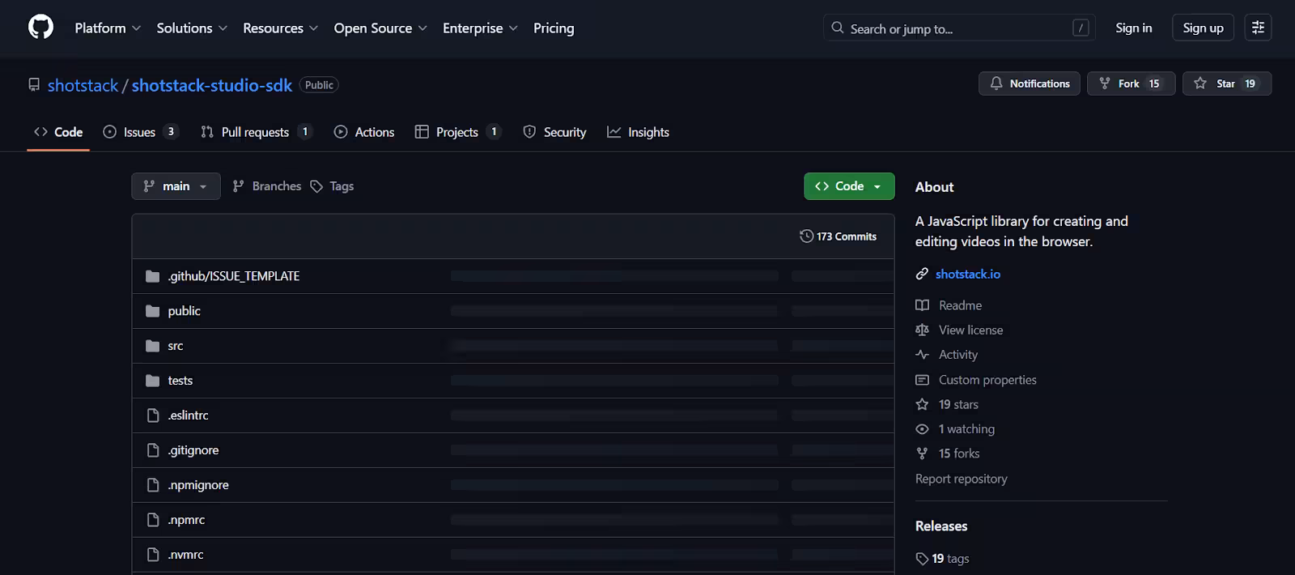1295x575 pixels.
Task: Open the .npmrc file
Action: tap(186, 520)
